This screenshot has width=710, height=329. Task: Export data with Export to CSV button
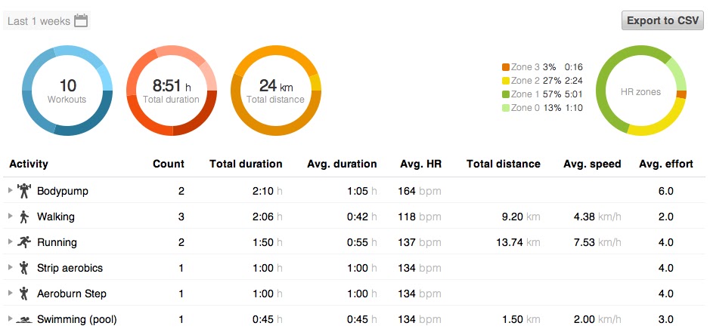tap(662, 20)
